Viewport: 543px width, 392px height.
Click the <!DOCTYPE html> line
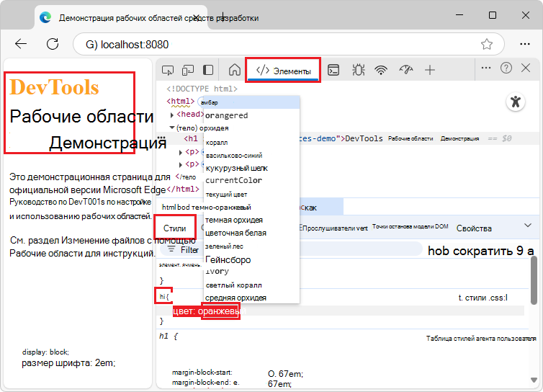[202, 89]
